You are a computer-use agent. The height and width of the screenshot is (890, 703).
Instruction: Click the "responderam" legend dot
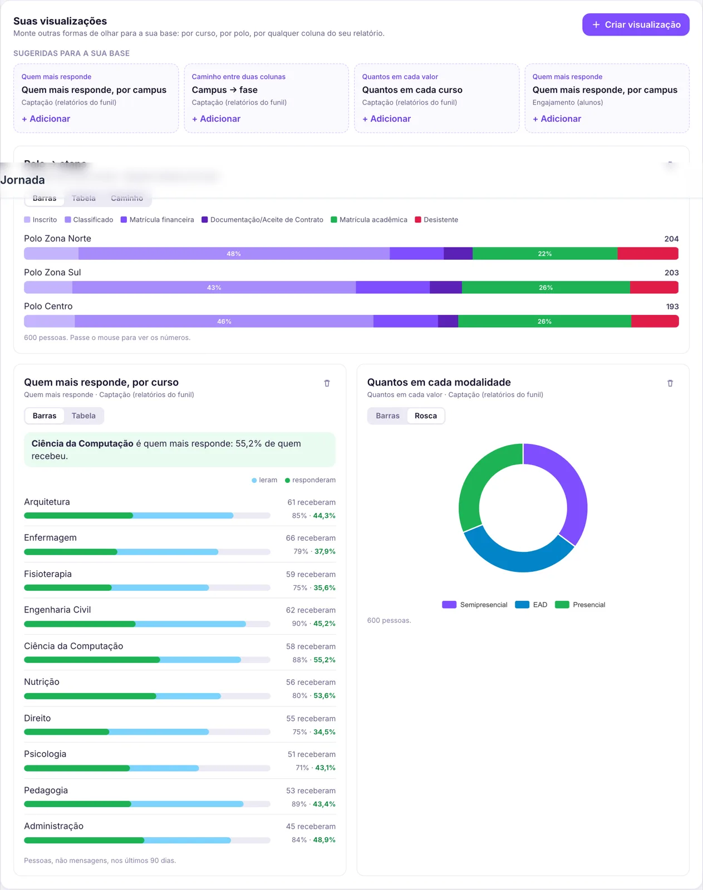288,480
